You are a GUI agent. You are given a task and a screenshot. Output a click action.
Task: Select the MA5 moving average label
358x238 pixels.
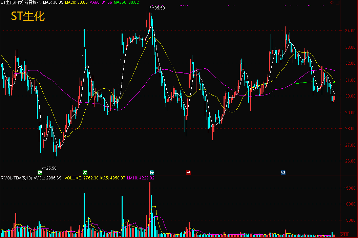53,2
